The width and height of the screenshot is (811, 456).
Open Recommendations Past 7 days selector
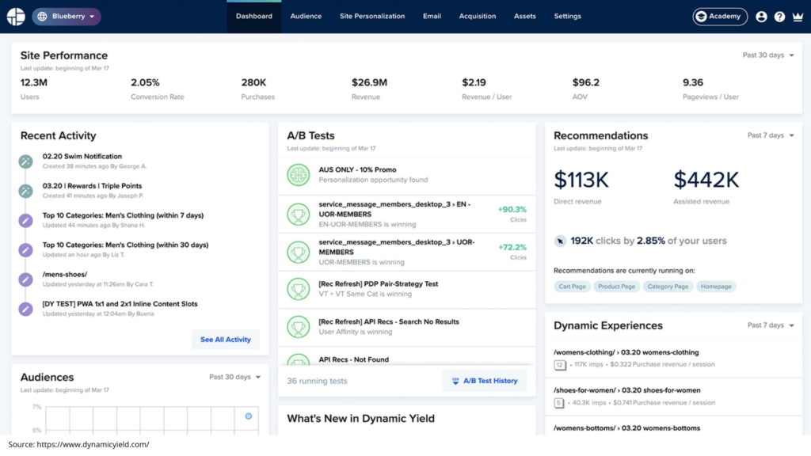pos(767,135)
